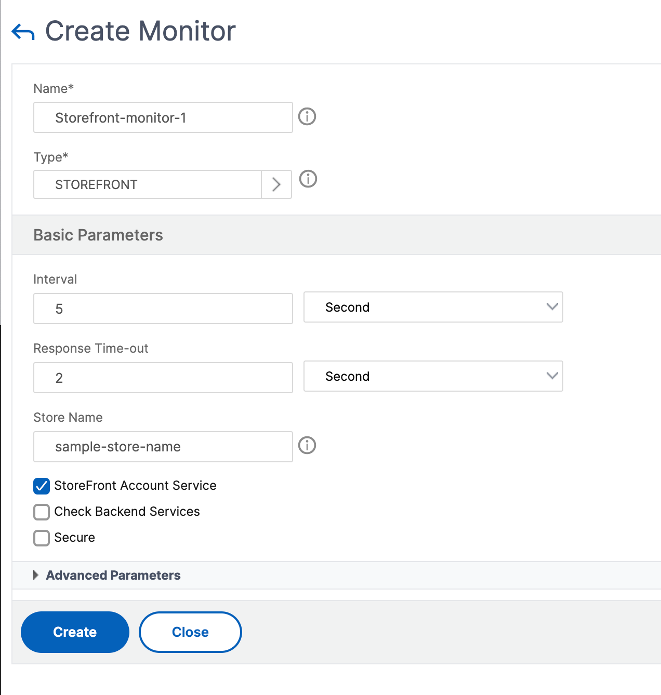Click the Close button
Screen dimensions: 661x695
coord(190,632)
